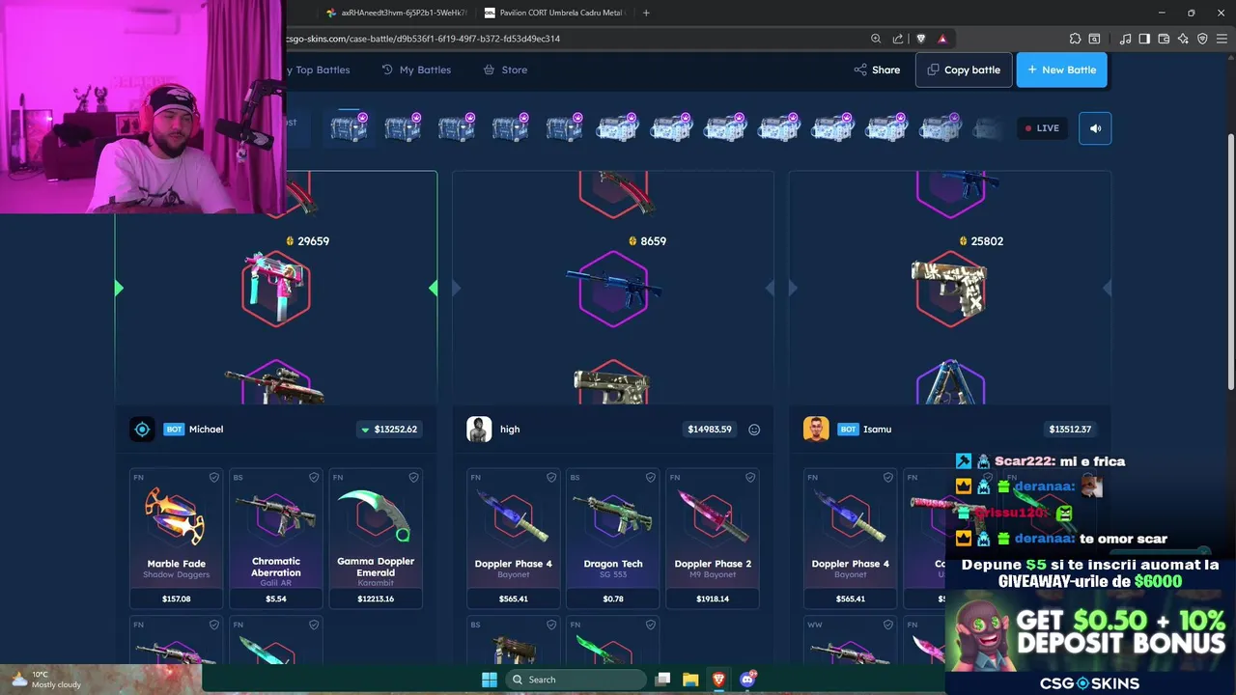Viewport: 1236px width, 695px height.
Task: Click the camo pistol worth 25802 coins
Action: (x=950, y=287)
